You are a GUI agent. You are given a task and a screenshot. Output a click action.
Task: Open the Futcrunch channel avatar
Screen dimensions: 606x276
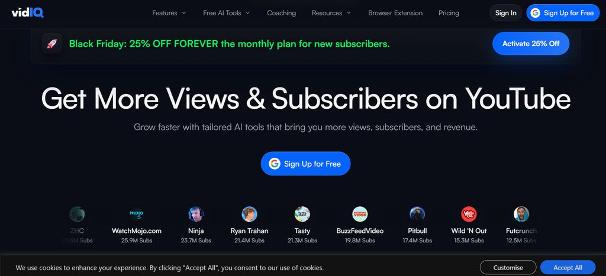click(x=521, y=214)
